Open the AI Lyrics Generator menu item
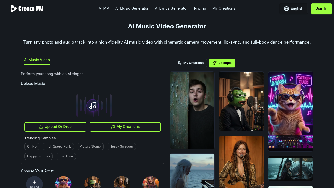The image size is (334, 188). tap(171, 8)
